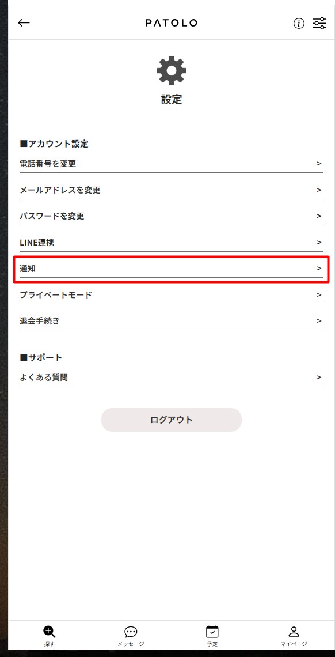The height and width of the screenshot is (657, 335).
Task: Open メッセージ chat bubble icon
Action: pos(131,632)
